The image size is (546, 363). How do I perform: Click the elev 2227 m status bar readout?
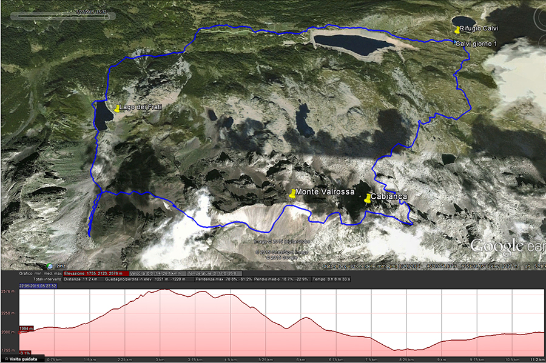(x=504, y=266)
